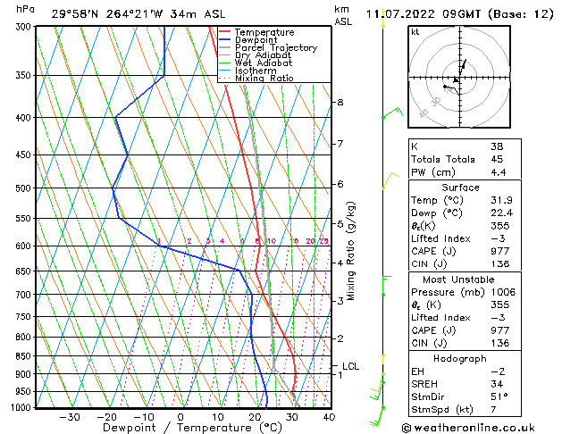Image resolution: width=562 pixels, height=434 pixels.
Task: Click the 1000 hPa pressure axis label
Action: (21, 407)
